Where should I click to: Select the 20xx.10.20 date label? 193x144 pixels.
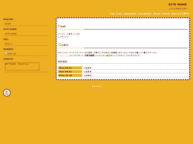(x=70, y=75)
